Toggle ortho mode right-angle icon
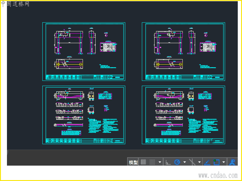 (x=168, y=162)
